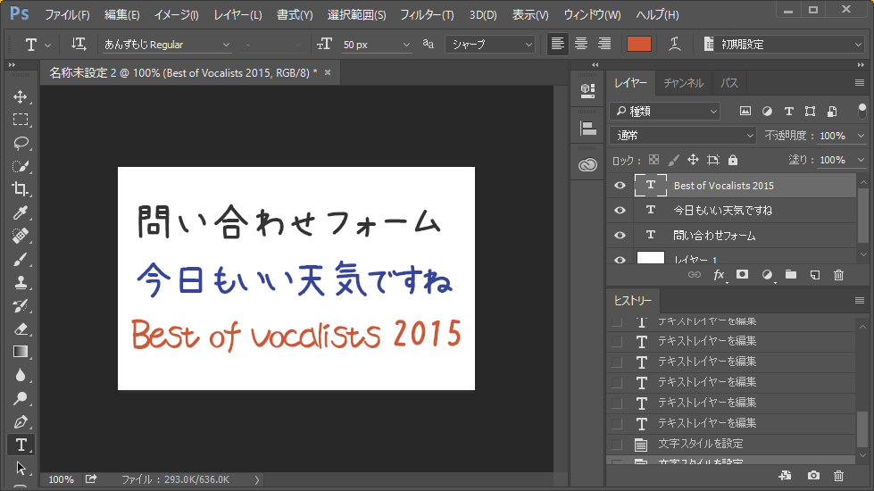Select the Dodge tool
This screenshot has width=874, height=491.
(x=21, y=398)
